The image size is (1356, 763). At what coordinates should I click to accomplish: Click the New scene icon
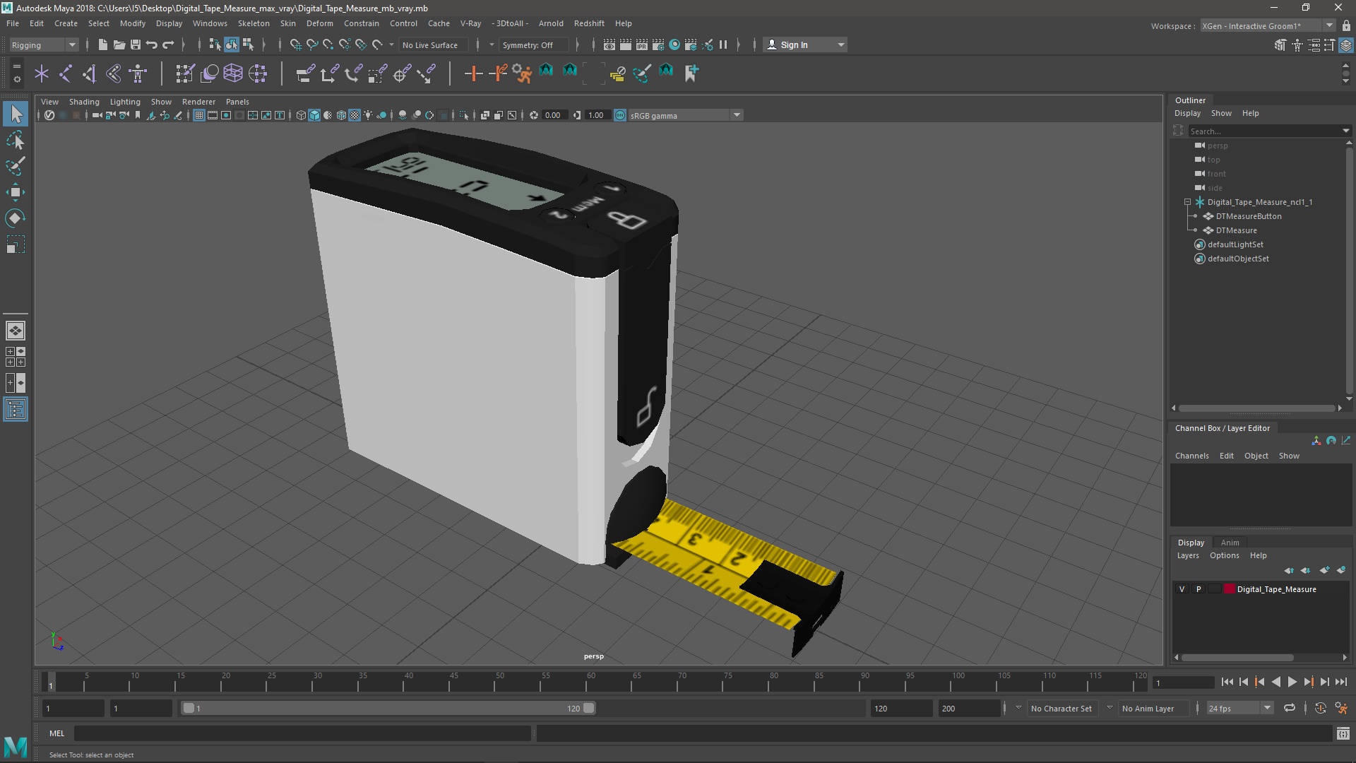point(102,45)
